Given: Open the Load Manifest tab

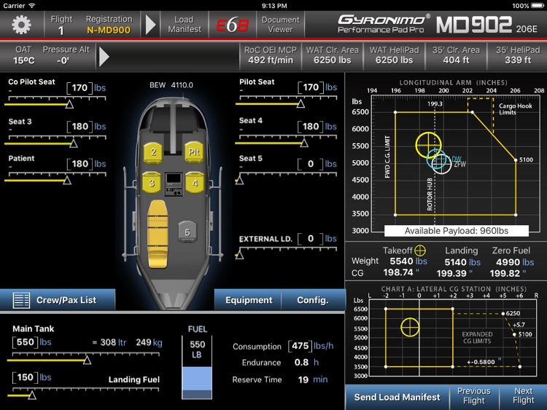Looking at the screenshot, I should [x=185, y=24].
